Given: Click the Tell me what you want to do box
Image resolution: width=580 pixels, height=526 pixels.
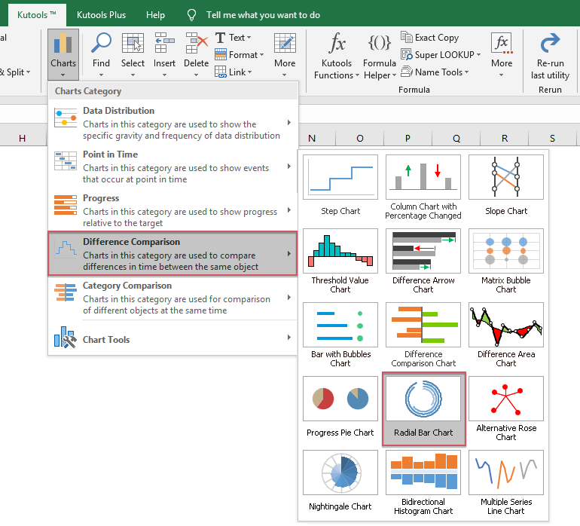Looking at the screenshot, I should (263, 15).
